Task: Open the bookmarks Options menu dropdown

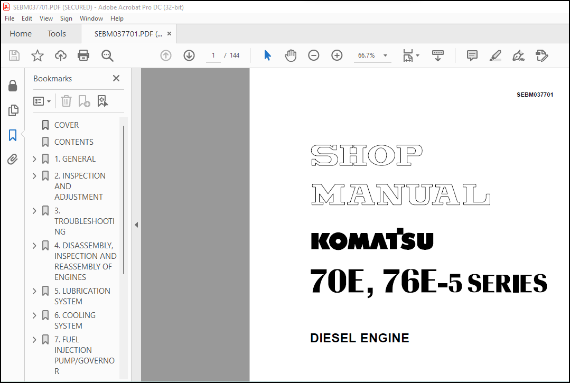Action: (x=42, y=101)
